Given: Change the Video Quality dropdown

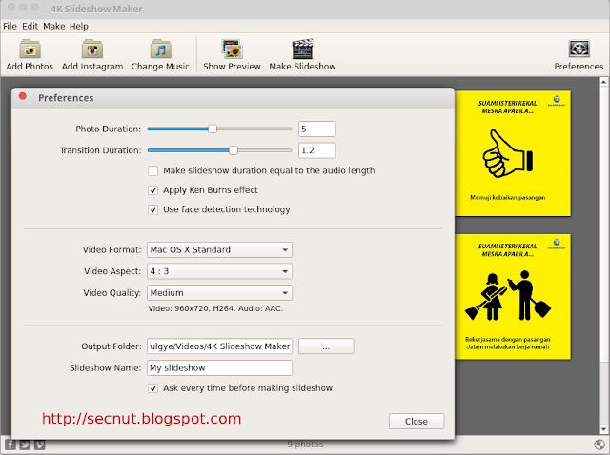Looking at the screenshot, I should 219,292.
